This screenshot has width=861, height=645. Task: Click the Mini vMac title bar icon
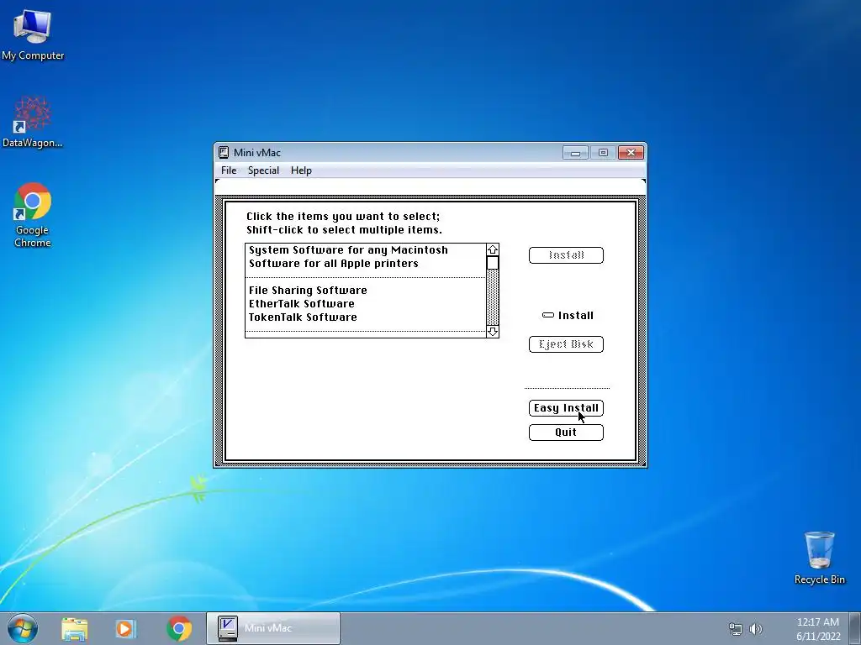click(x=224, y=153)
